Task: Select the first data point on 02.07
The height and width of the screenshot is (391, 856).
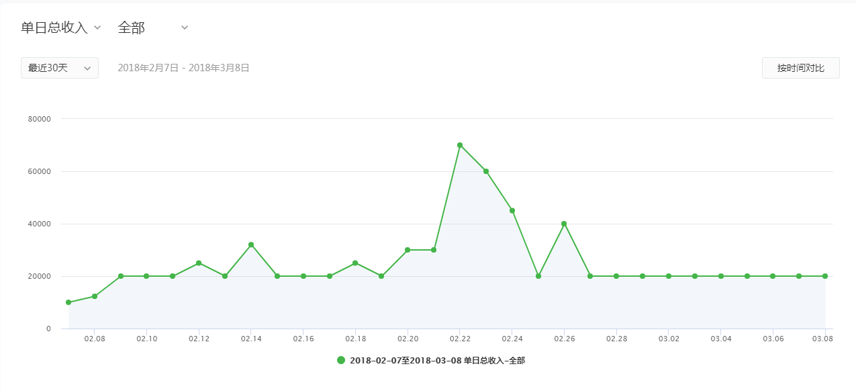Action: coord(68,302)
